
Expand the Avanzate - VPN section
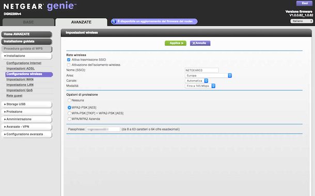(x=26, y=127)
